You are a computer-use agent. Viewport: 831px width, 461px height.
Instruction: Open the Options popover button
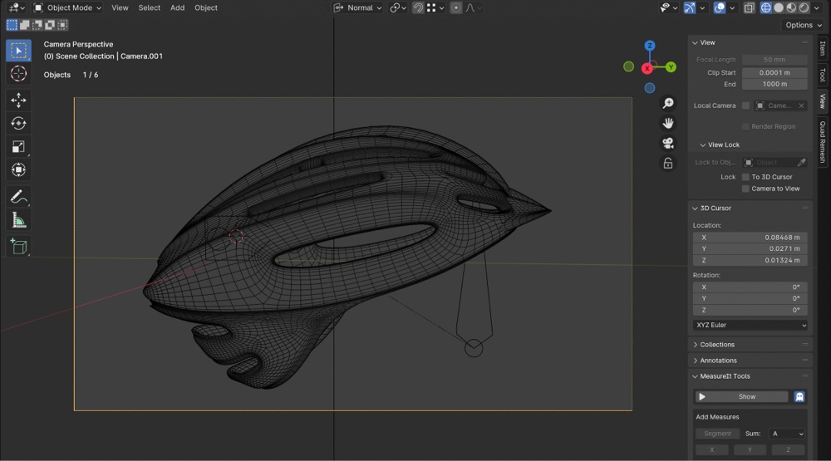[804, 25]
